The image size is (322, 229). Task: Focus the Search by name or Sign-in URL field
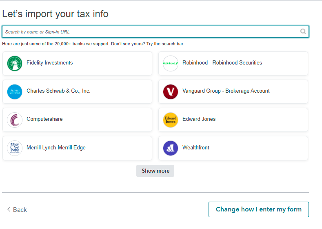[x=155, y=31]
